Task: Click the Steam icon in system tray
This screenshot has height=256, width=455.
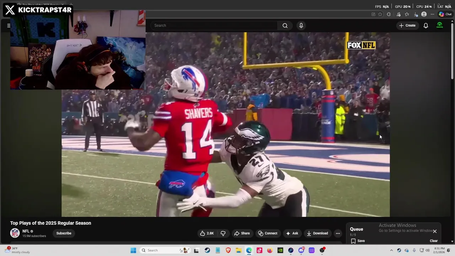Action: pos(399,250)
